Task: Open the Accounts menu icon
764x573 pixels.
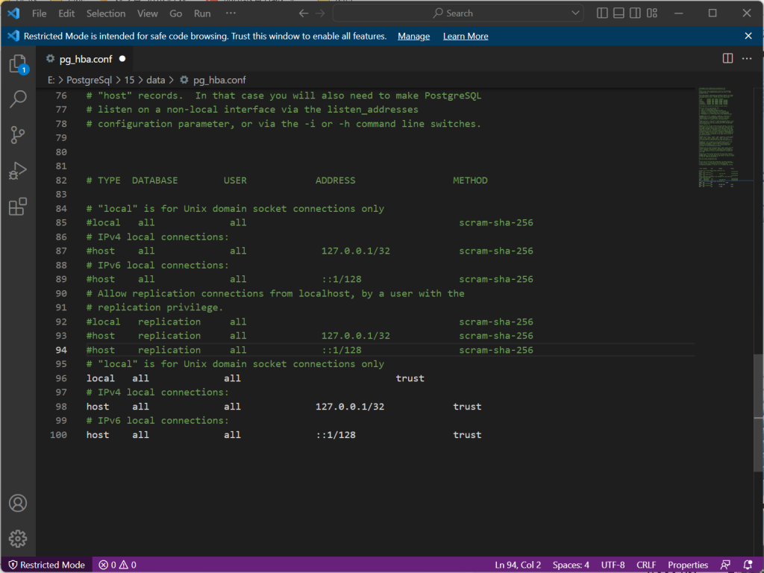Action: (18, 503)
